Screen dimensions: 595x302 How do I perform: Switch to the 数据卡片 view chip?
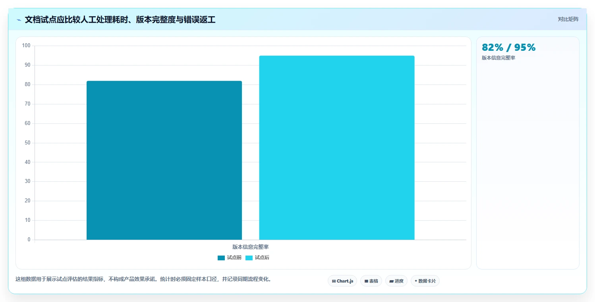[x=425, y=281]
